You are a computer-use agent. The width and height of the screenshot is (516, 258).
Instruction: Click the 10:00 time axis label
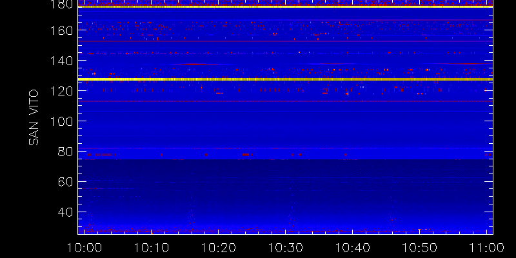84,248
